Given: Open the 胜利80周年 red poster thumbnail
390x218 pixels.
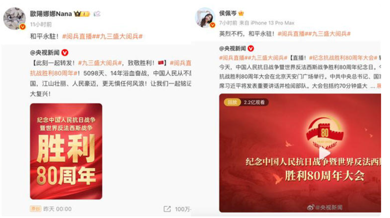Looking at the screenshot, I should point(66,152).
